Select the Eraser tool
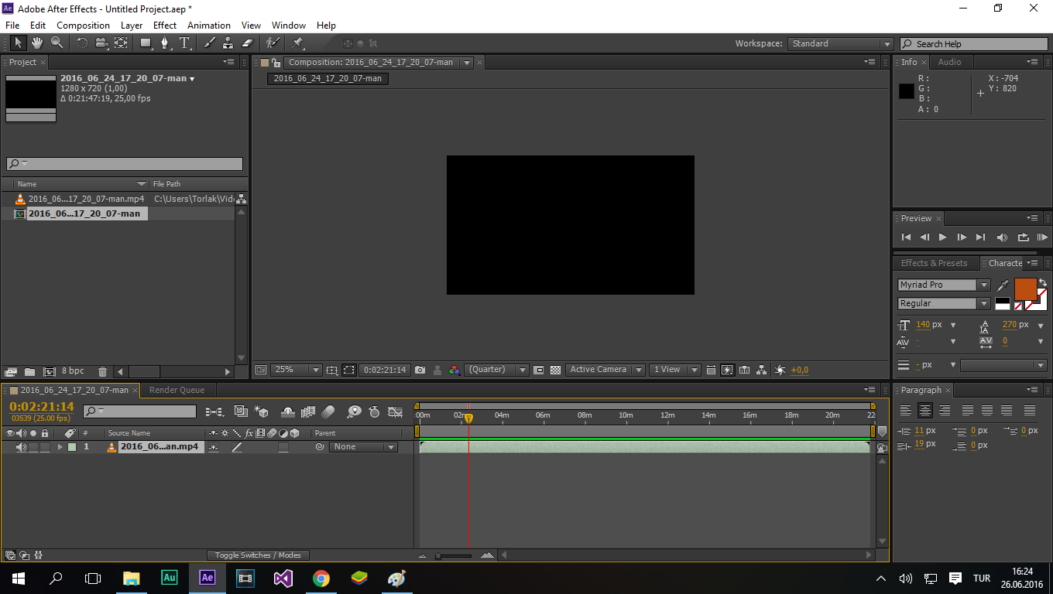Screen dimensions: 1053x594 248,43
